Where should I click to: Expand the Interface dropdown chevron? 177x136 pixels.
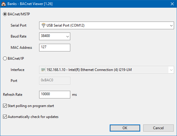click(x=171, y=70)
